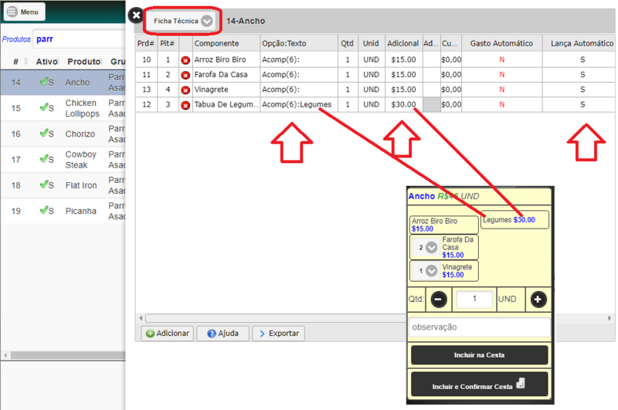Decrease quantity with minus button
Image resolution: width=618 pixels, height=410 pixels.
pos(438,300)
